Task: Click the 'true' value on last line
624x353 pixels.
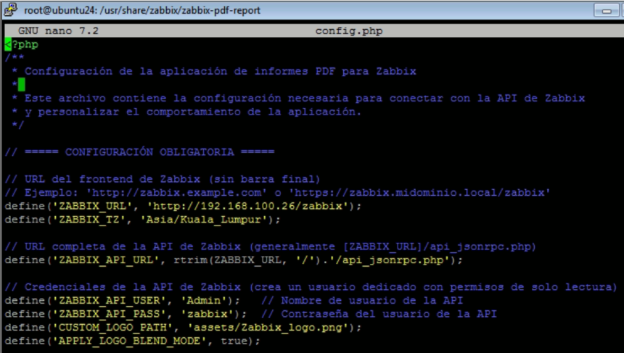Action: pyautogui.click(x=234, y=341)
